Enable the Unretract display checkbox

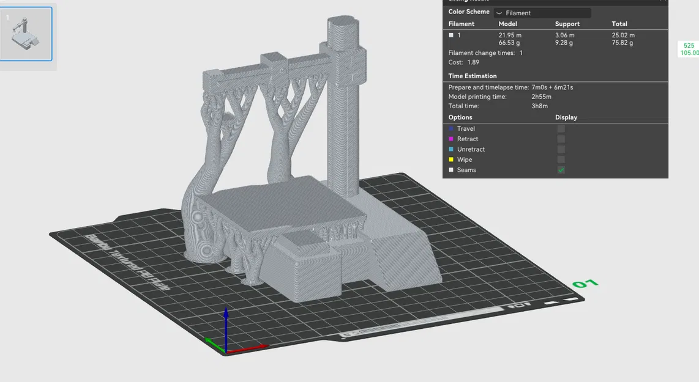(x=561, y=149)
